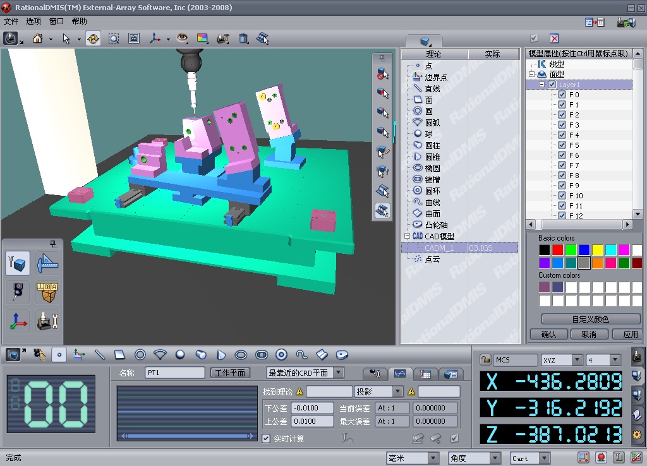Open the 选项 menu

pos(34,21)
